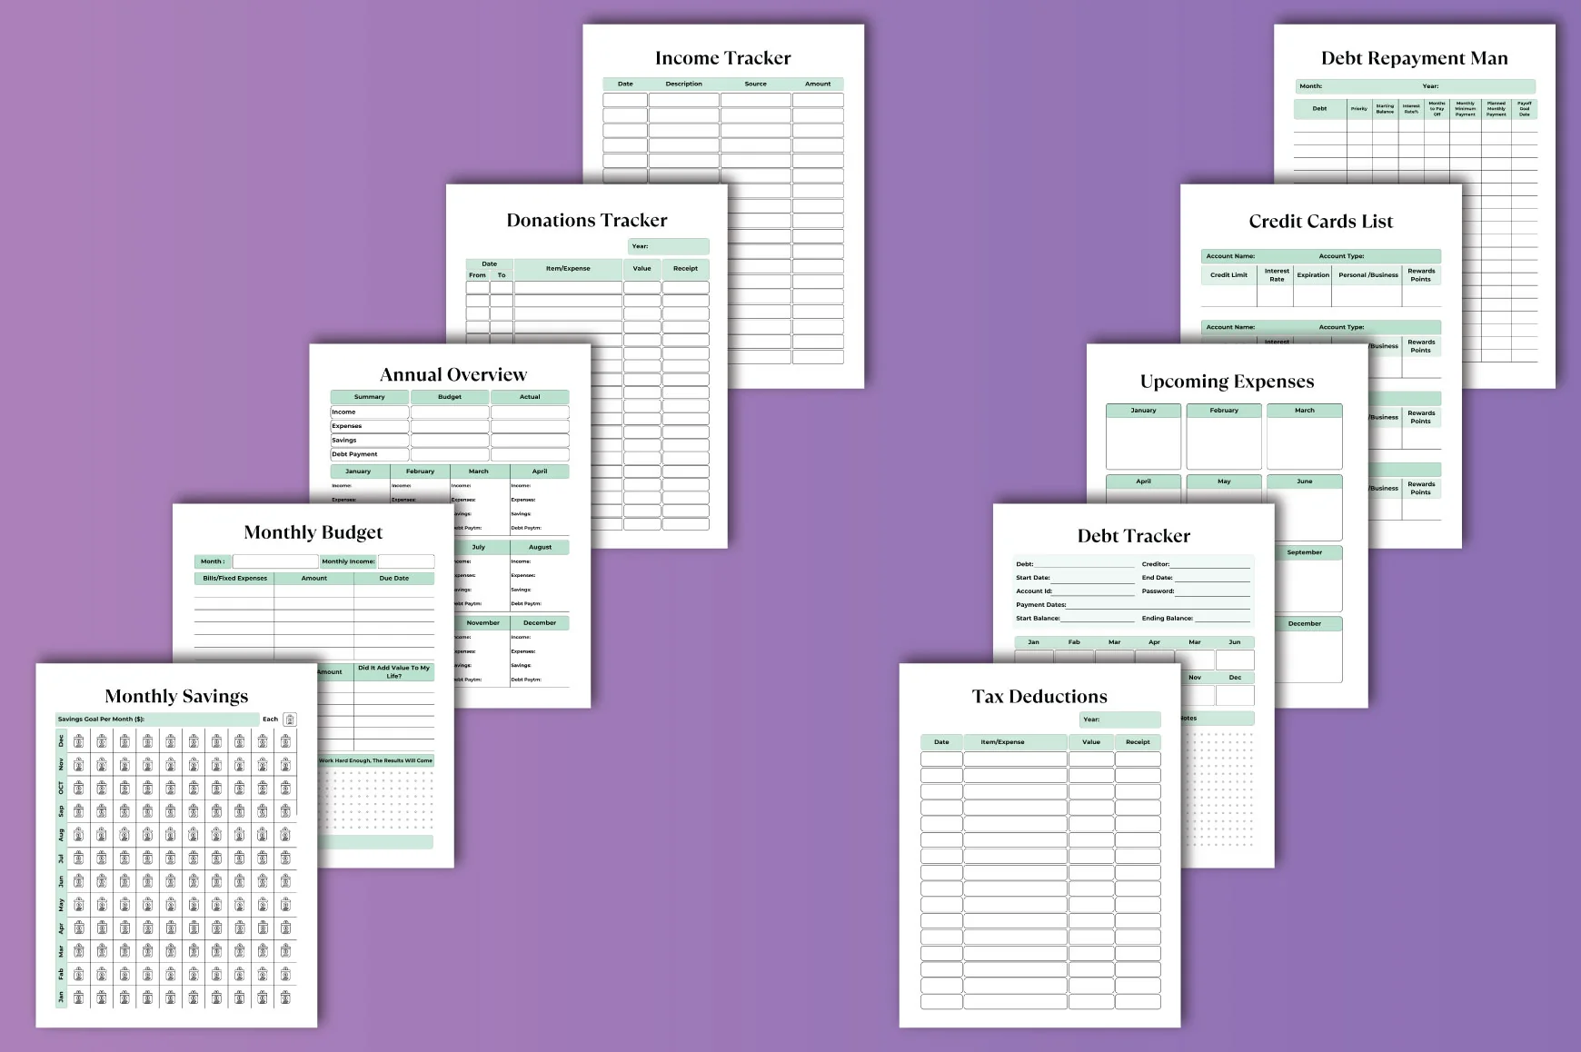Click the Year field on Tax Deductions
The width and height of the screenshot is (1581, 1052).
click(1119, 720)
